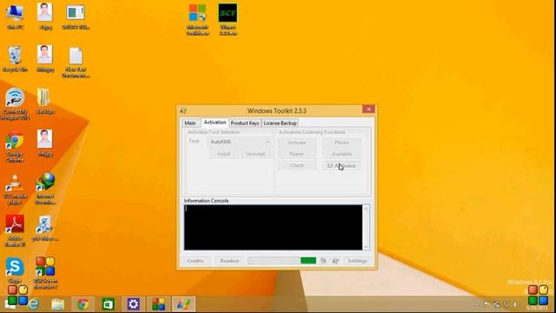Launch Adobe Reader XI shortcut

[x=15, y=230]
